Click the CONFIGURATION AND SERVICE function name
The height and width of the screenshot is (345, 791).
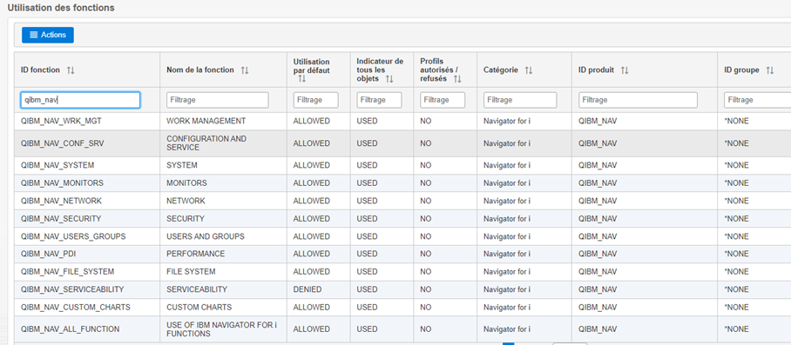click(206, 143)
